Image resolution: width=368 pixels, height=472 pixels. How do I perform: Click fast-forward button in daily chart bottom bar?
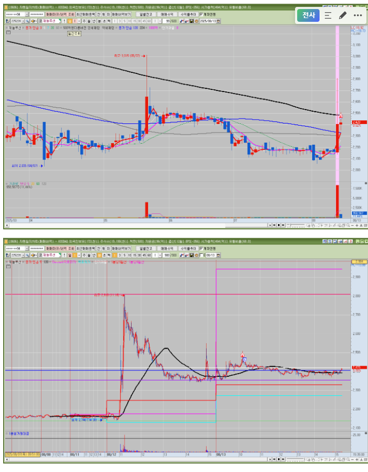tap(283, 225)
